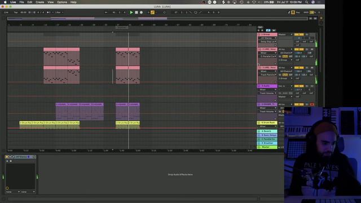Viewport: 361px width, 203px height.
Task: Click the first yellow Drum Rack clip
Action: pos(25,125)
